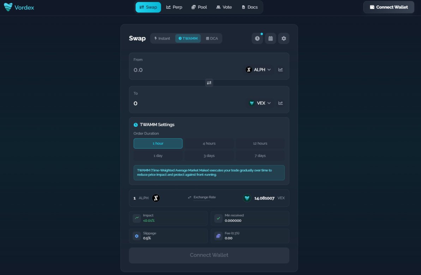Click VEX icon in exchange rate row
The width and height of the screenshot is (421, 275).
[247, 198]
